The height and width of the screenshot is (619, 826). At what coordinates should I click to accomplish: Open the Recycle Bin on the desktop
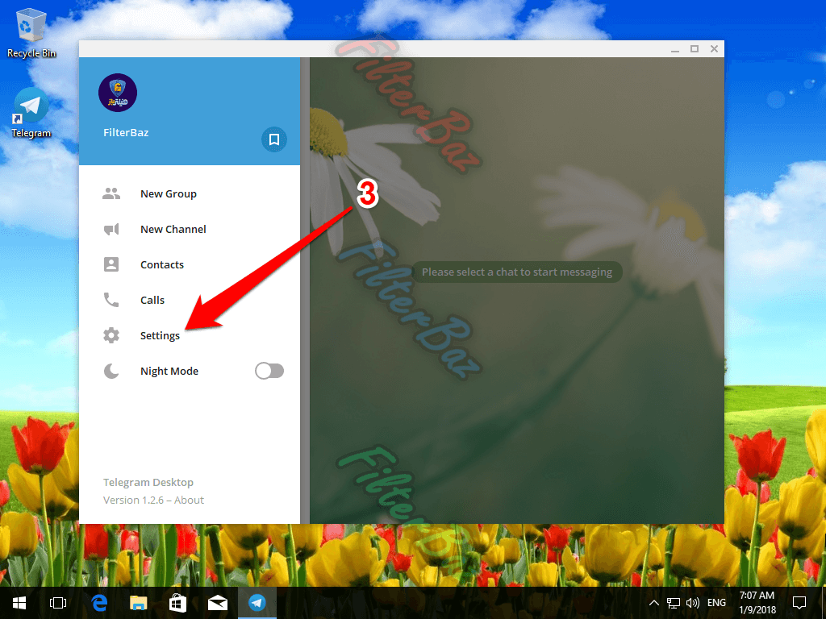[x=31, y=32]
